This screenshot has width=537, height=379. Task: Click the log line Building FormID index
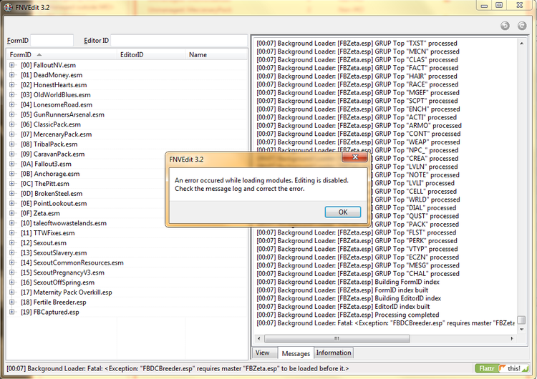[x=348, y=282]
